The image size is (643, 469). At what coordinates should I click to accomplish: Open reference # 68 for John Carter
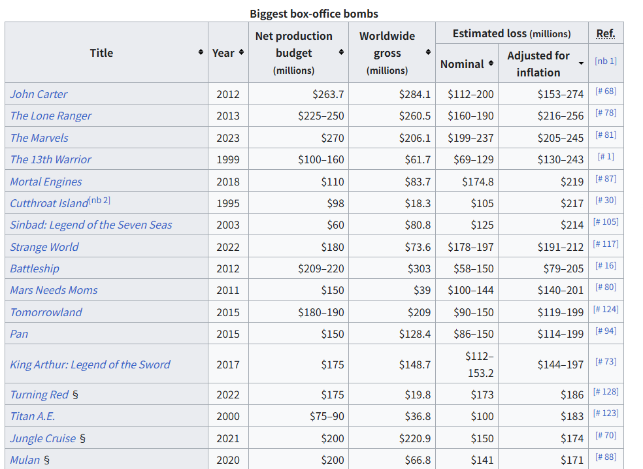point(606,91)
